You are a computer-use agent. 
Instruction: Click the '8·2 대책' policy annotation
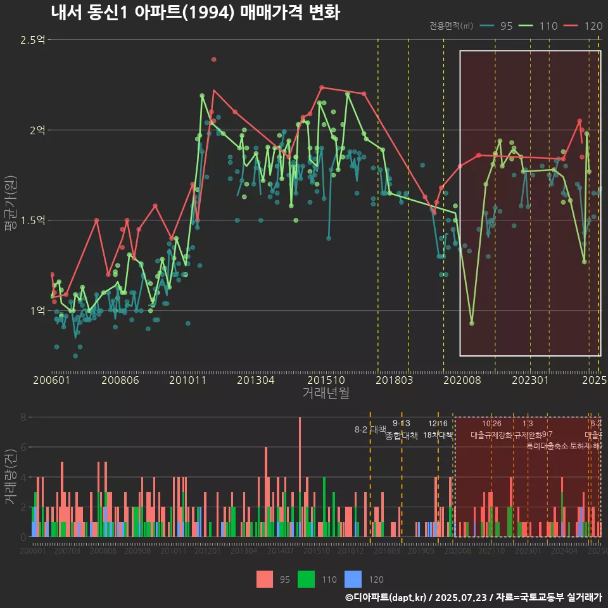370,429
